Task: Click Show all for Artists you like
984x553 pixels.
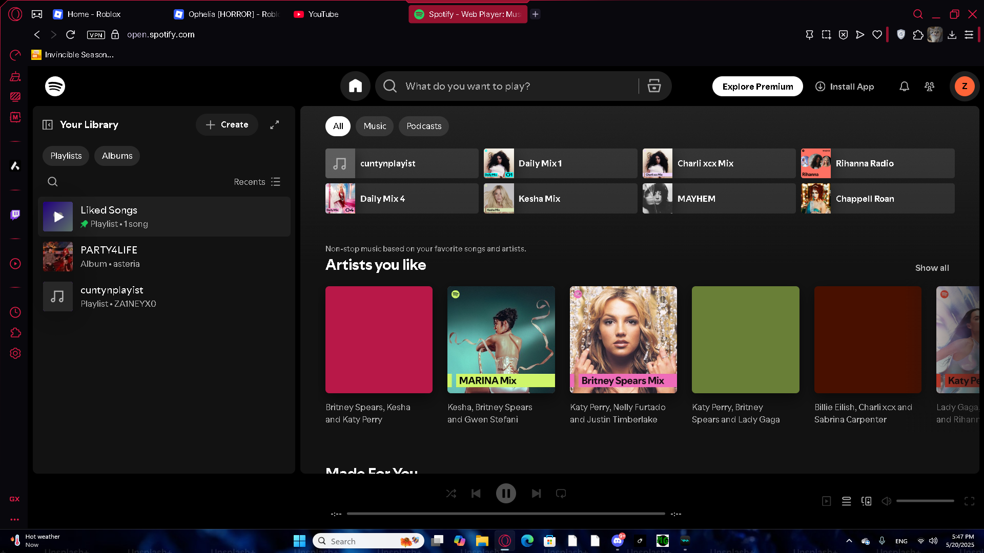Action: coord(932,268)
